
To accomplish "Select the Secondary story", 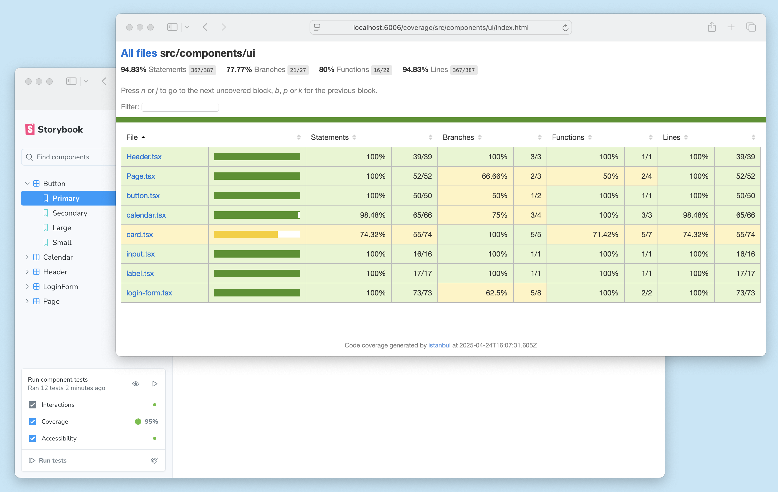I will click(70, 213).
